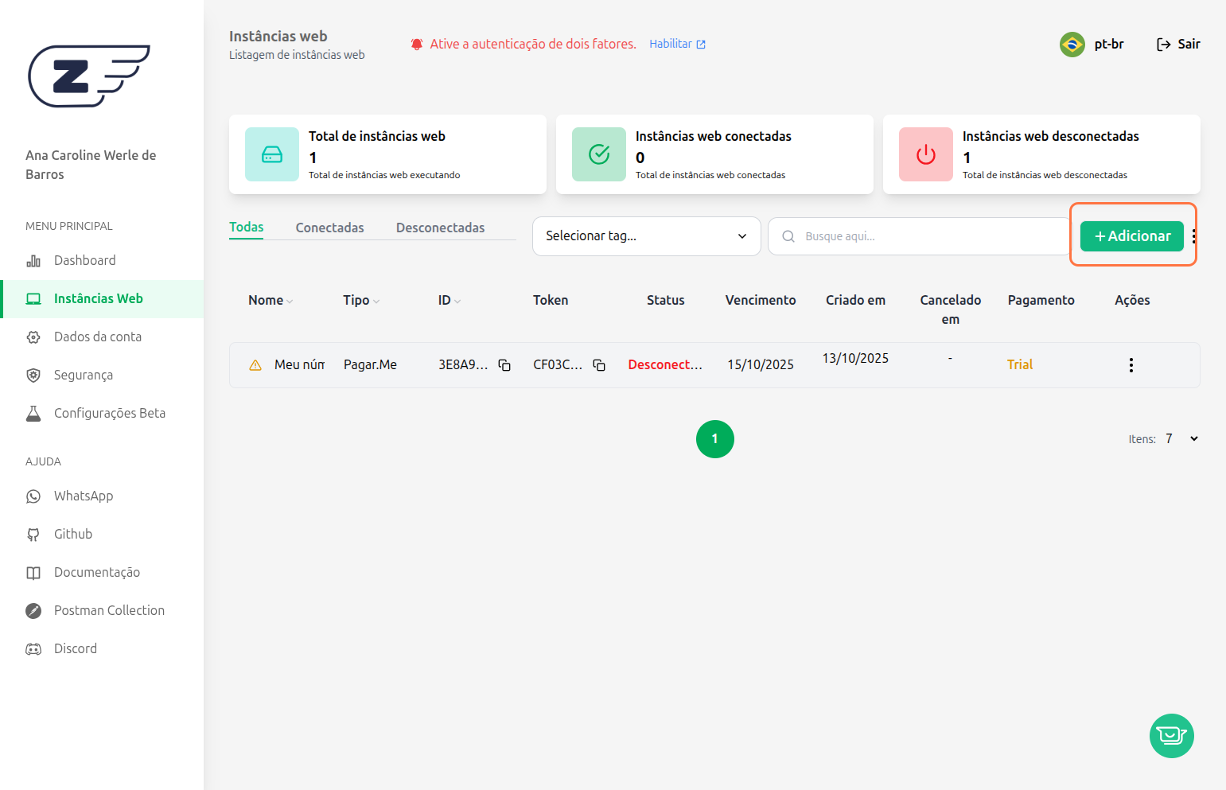Switch to the Desconectadas tab

point(440,228)
